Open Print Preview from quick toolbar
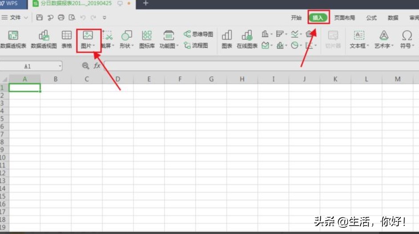 click(x=72, y=18)
